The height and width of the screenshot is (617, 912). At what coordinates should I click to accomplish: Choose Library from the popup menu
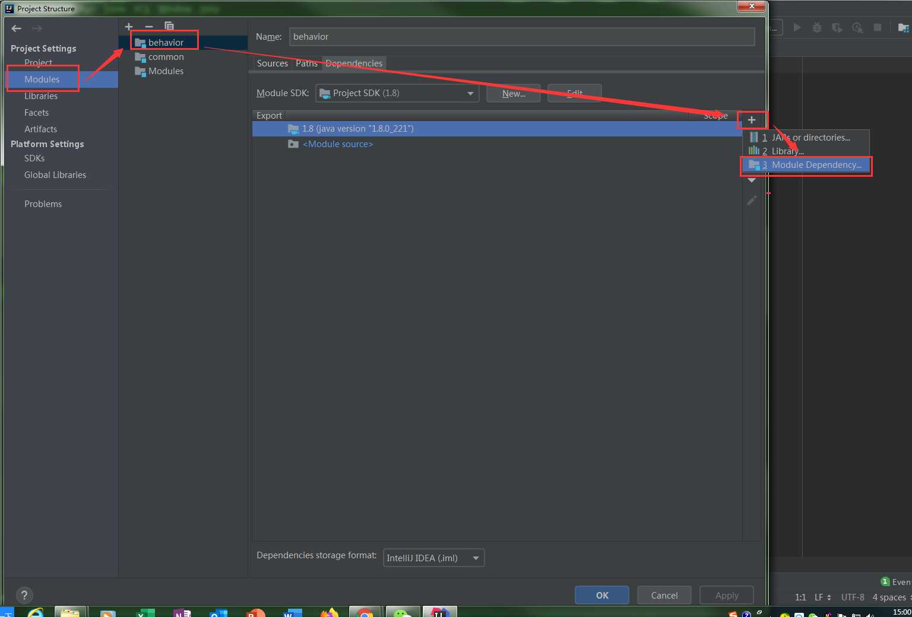tap(806, 151)
